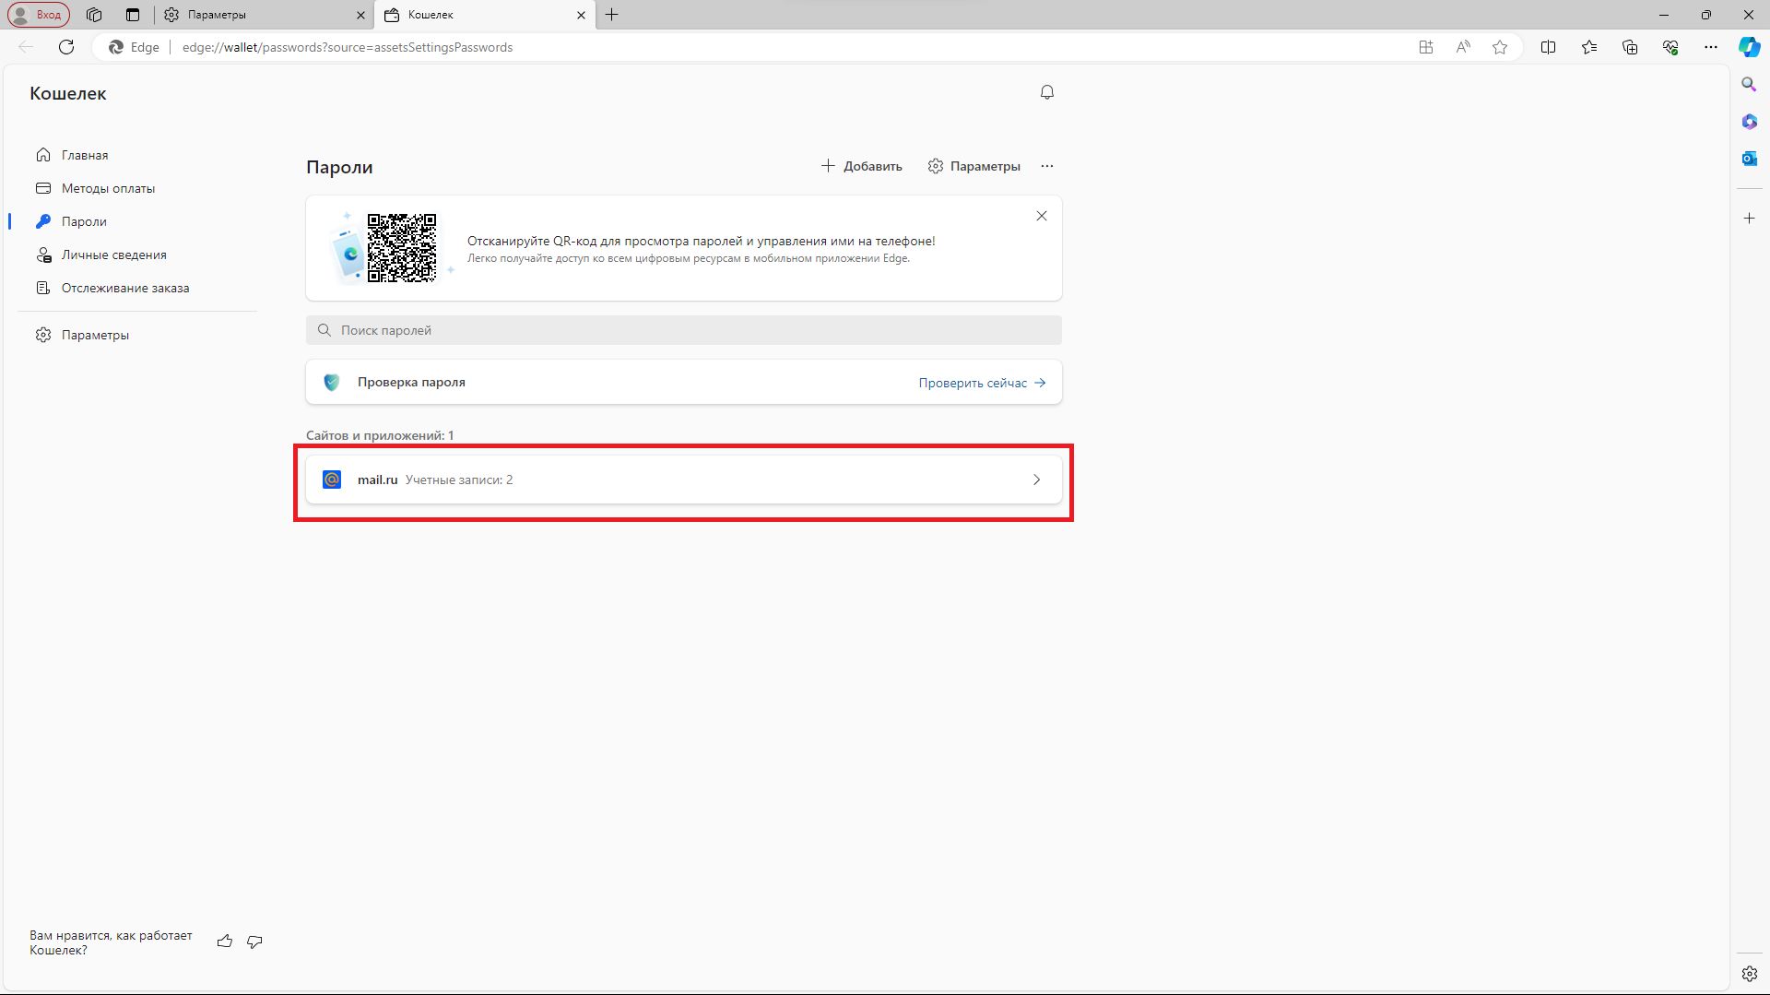Click the thumbs down feedback icon
Image resolution: width=1770 pixels, height=995 pixels.
254,942
